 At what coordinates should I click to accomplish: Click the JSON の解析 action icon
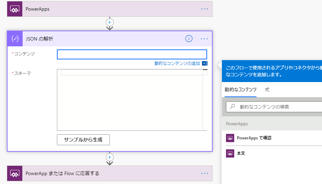click(x=15, y=39)
